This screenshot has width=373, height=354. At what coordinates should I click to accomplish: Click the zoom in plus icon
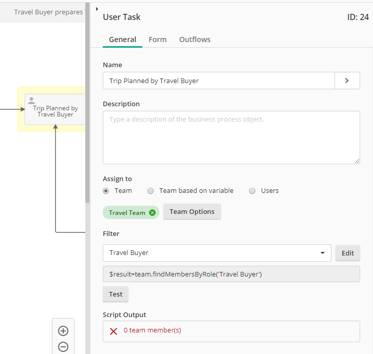click(x=63, y=331)
